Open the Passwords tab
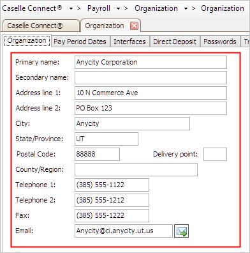The image size is (250, 253). coord(220,42)
